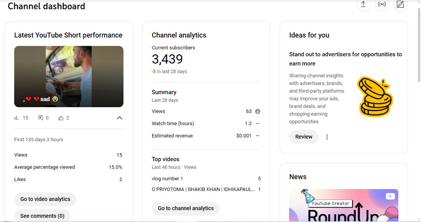The width and height of the screenshot is (421, 222).
Task: Click the Ideas for you heading
Action: click(309, 35)
